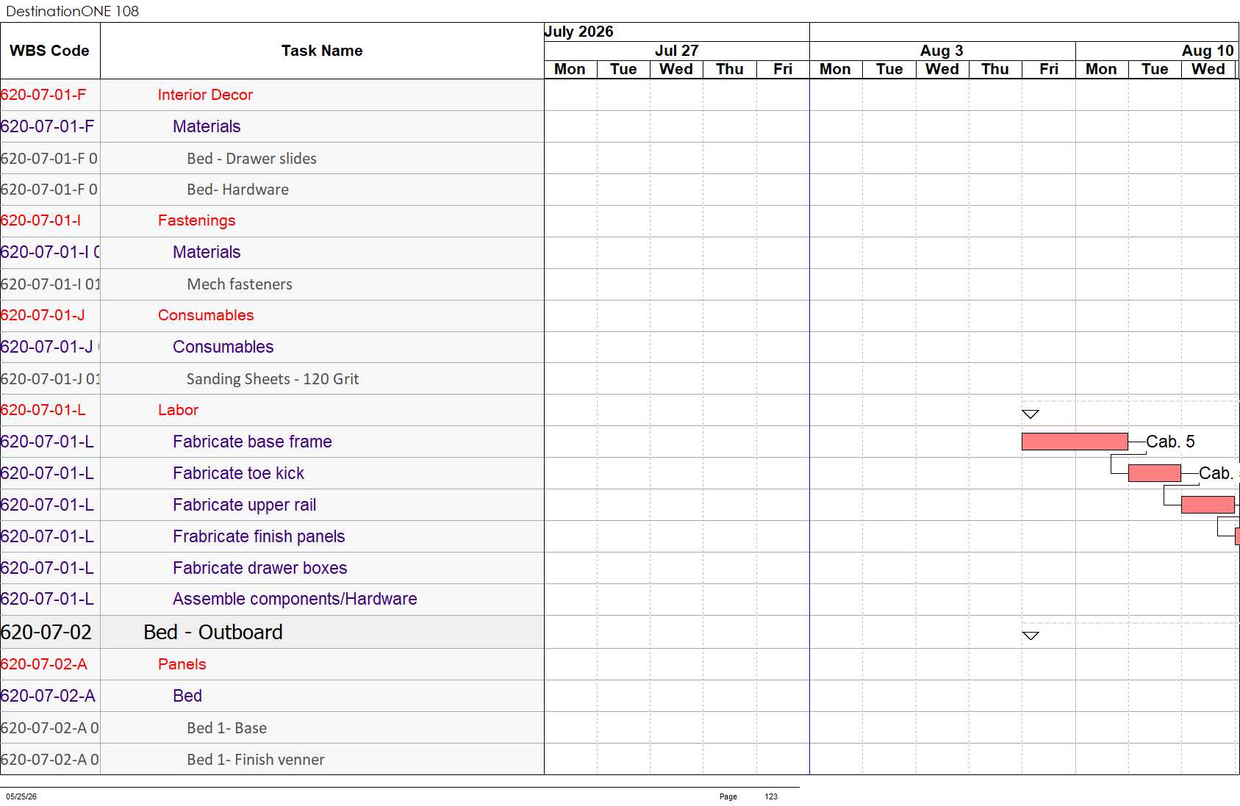The image size is (1240, 806).
Task: Click WBS code 620-07-02
Action: (46, 632)
